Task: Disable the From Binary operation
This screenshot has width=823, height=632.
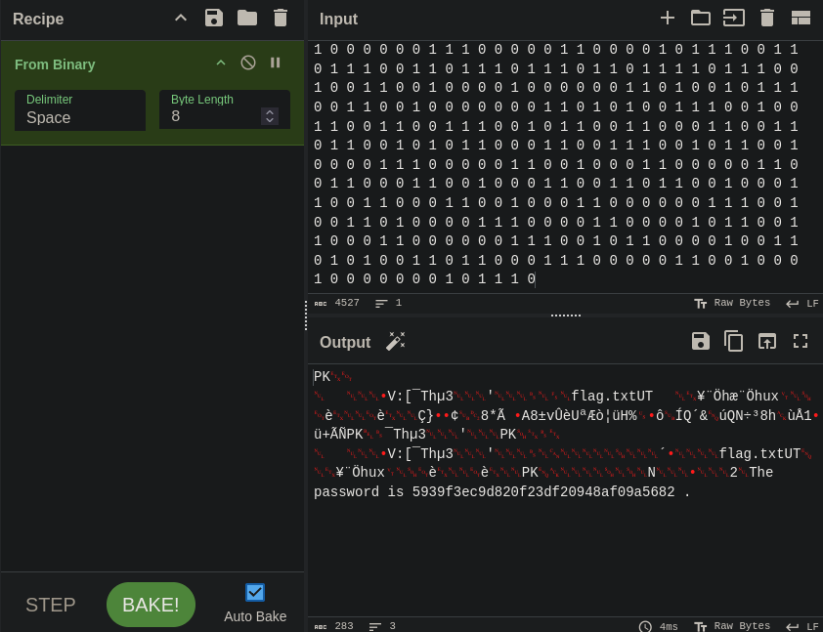Action: pos(248,63)
